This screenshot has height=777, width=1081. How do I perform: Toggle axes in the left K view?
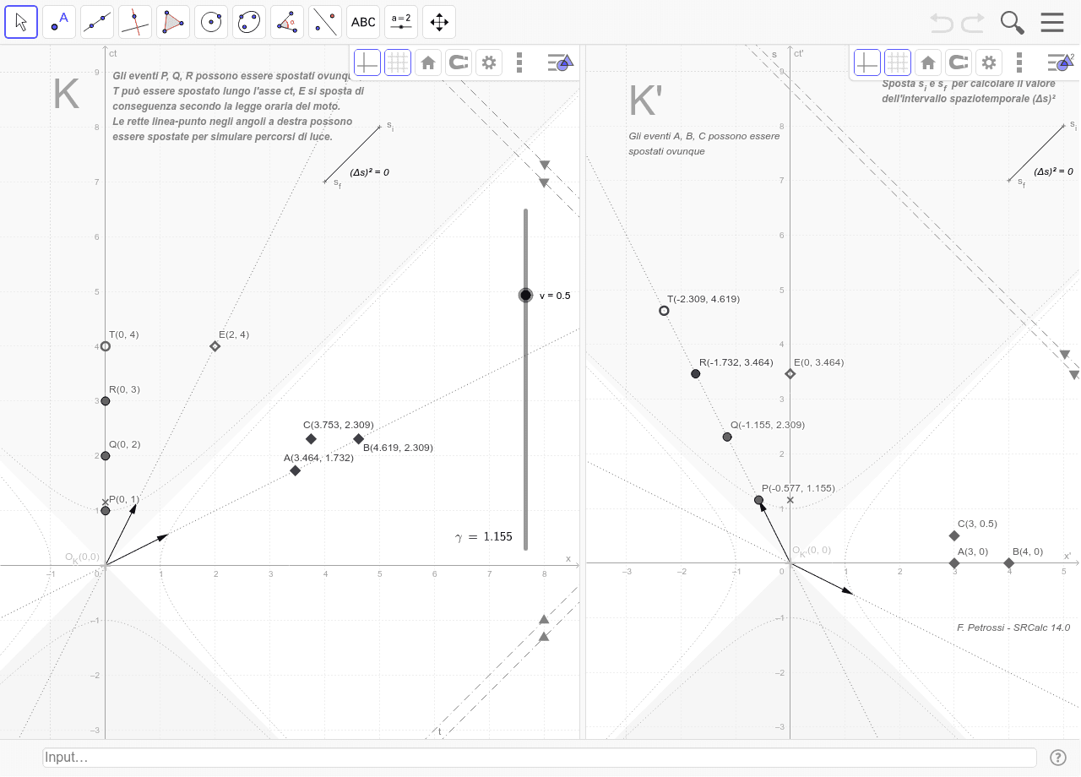click(x=367, y=62)
